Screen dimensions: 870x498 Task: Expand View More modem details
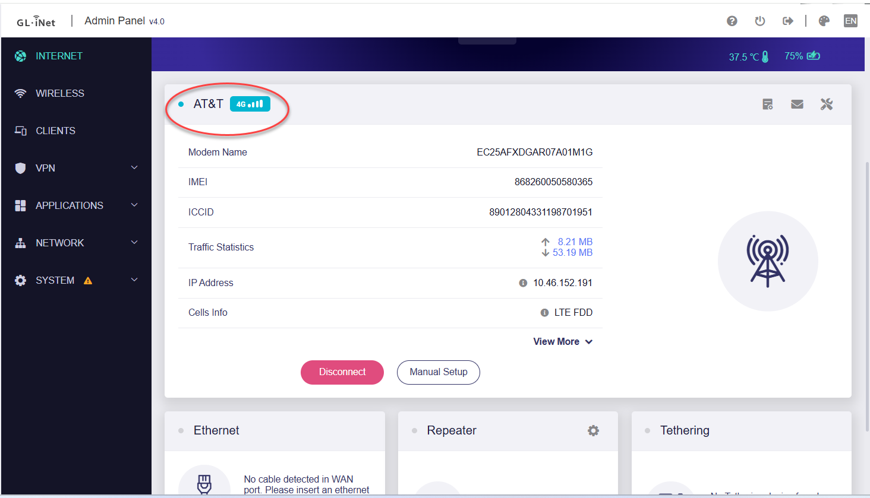(x=563, y=342)
